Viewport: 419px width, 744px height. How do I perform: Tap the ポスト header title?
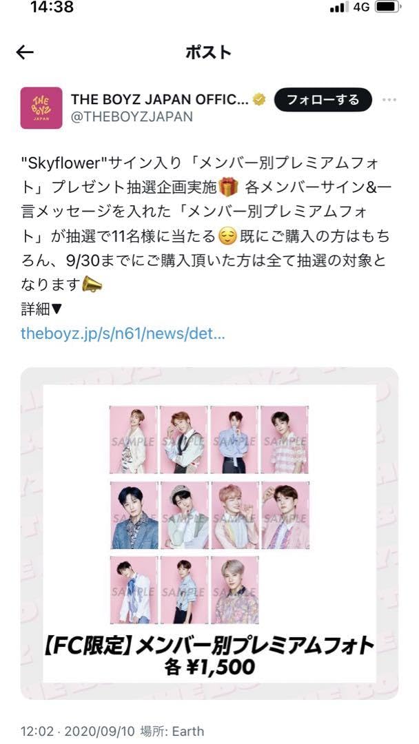[x=208, y=52]
